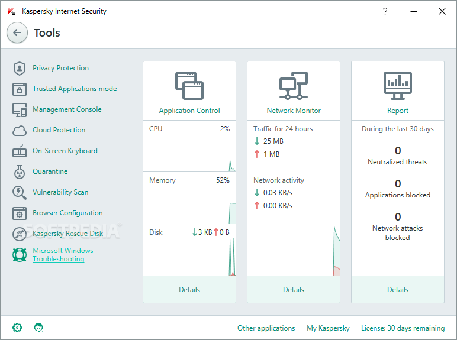This screenshot has height=340, width=457.
Task: Click the CPU 2% usage graph
Action: click(189, 147)
